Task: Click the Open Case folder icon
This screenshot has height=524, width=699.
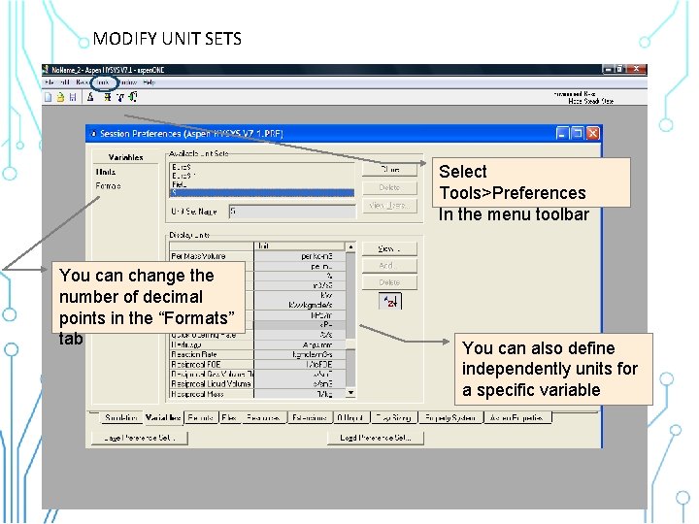Action: pos(60,97)
